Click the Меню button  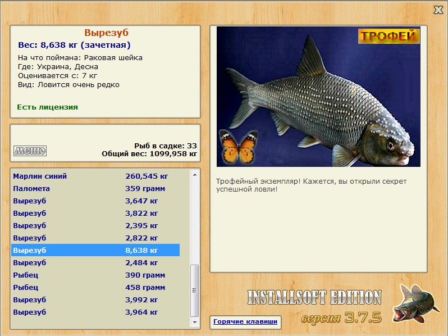pos(30,151)
